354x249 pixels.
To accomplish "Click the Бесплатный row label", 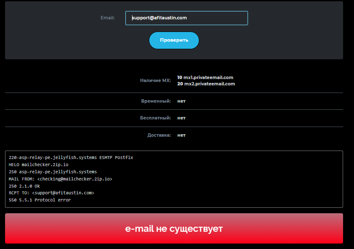I will [x=155, y=118].
